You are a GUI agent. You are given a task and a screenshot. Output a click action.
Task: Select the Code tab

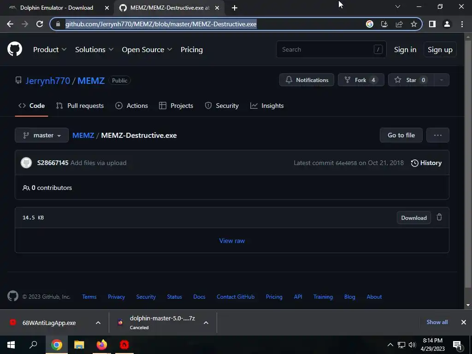[x=32, y=106]
